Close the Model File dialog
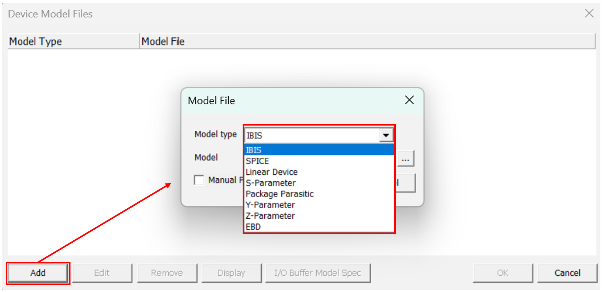This screenshot has height=292, width=602. pyautogui.click(x=409, y=100)
